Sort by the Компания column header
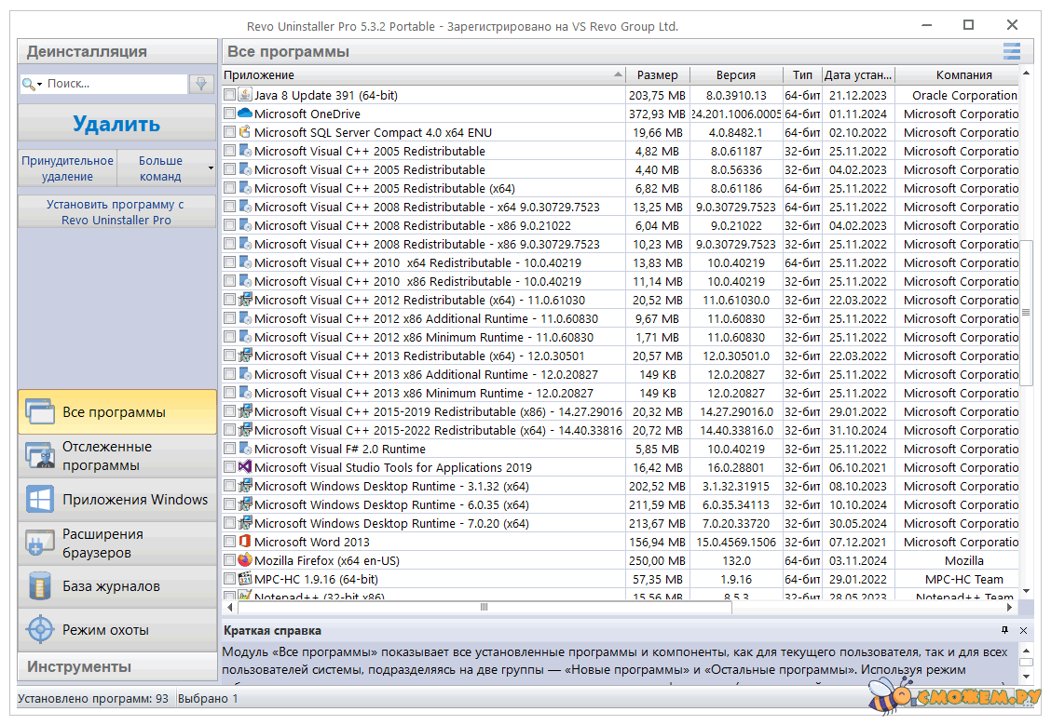This screenshot has height=725, width=1051. point(957,75)
